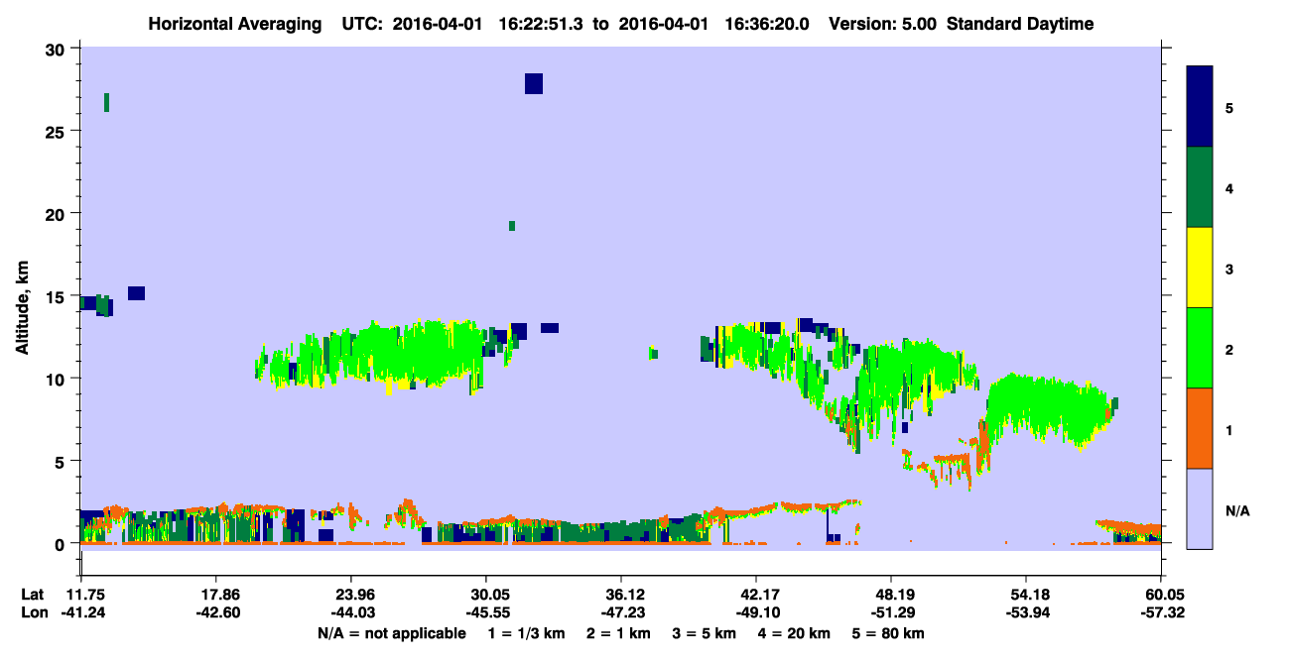Click the 'Lat' row label
The width and height of the screenshot is (1290, 661).
31,595
